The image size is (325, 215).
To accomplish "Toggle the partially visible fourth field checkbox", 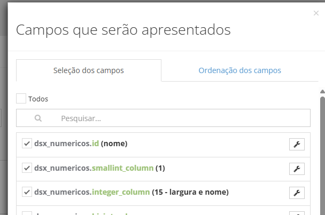I will point(27,213).
